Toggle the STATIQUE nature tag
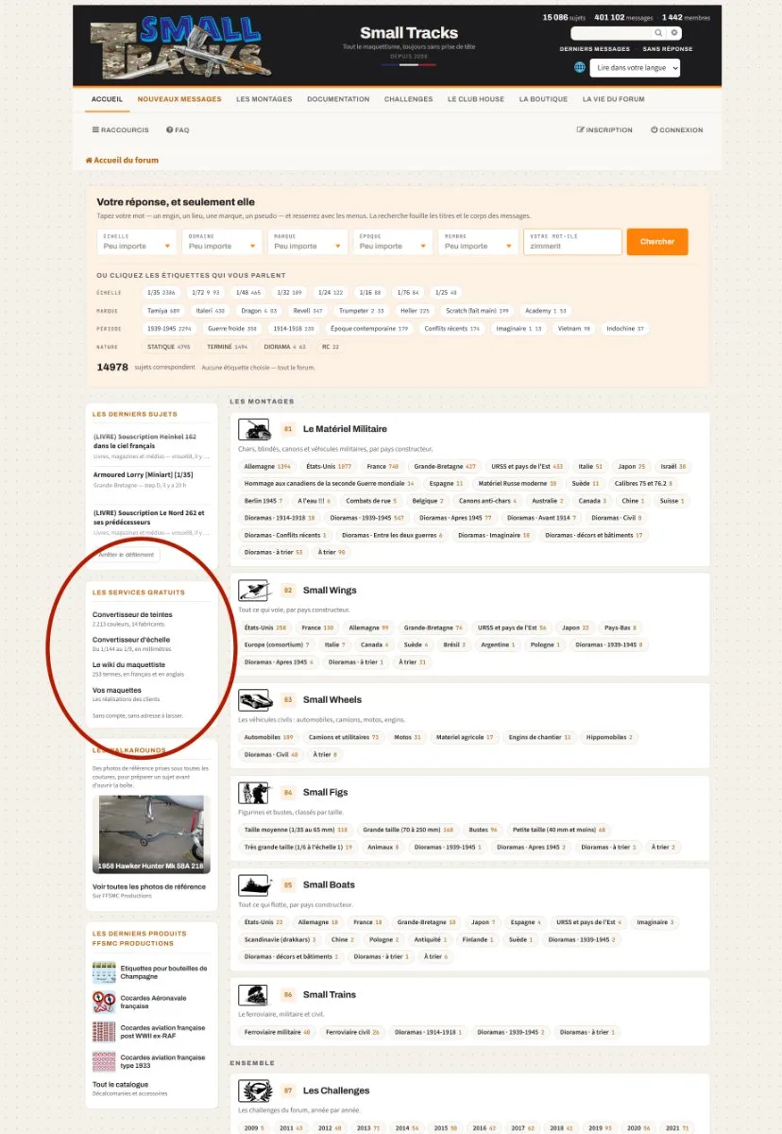The image size is (782, 1134). click(170, 347)
